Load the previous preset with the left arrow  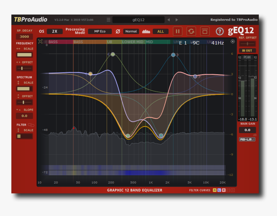click(x=168, y=20)
